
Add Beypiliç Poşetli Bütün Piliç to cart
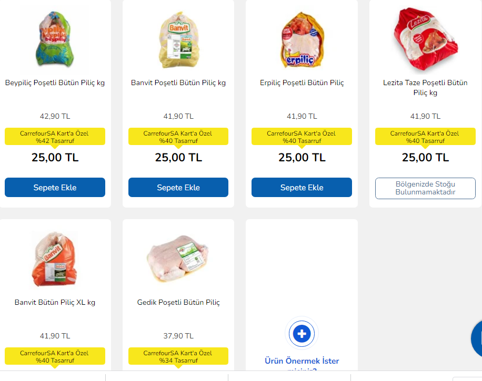(55, 188)
